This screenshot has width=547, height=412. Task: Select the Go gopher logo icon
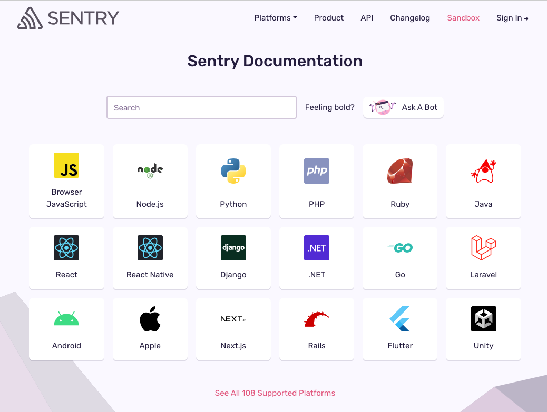(x=400, y=248)
